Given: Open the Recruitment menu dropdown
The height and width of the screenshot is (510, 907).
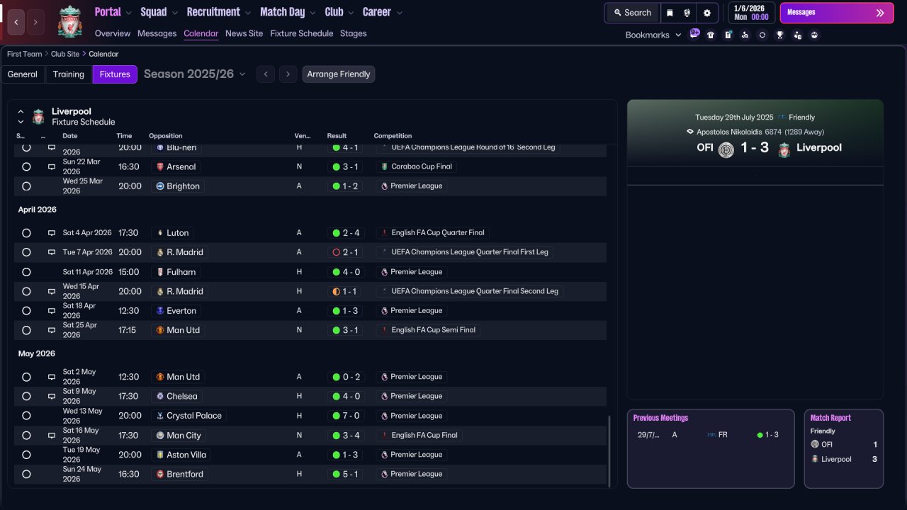Looking at the screenshot, I should click(218, 12).
